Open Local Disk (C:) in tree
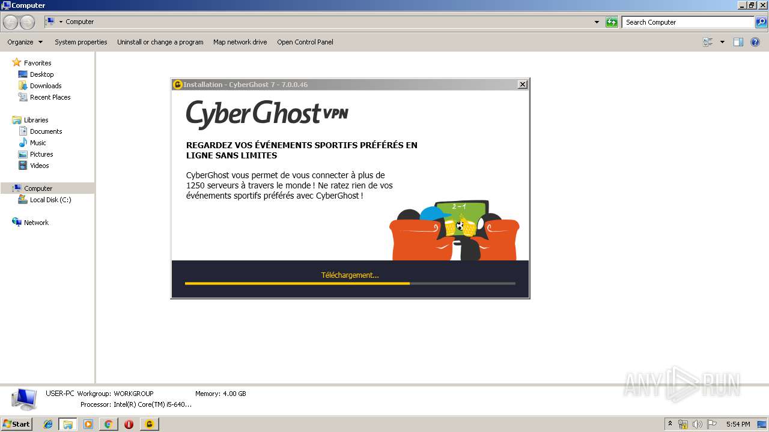Viewport: 769px width, 432px height. [50, 200]
